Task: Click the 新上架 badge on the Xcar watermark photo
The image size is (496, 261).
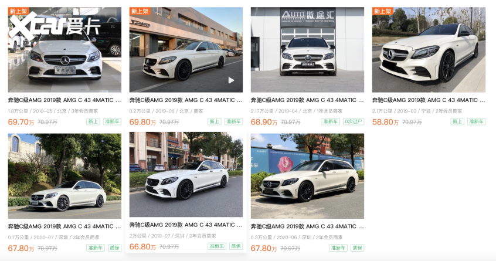Action: 18,11
